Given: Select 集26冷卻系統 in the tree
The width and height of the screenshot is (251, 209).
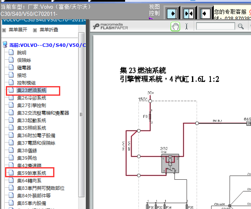Looking at the screenshot, I should tap(31, 98).
